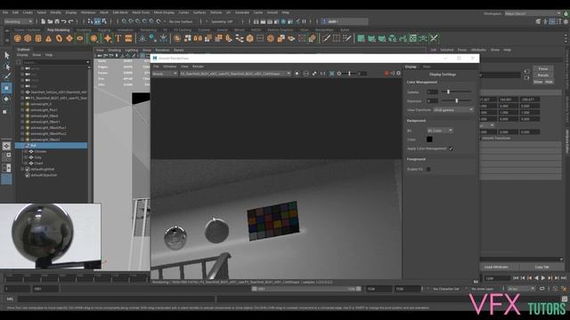Open the Modeling menu set dropdown
570x320 pixels.
click(18, 21)
